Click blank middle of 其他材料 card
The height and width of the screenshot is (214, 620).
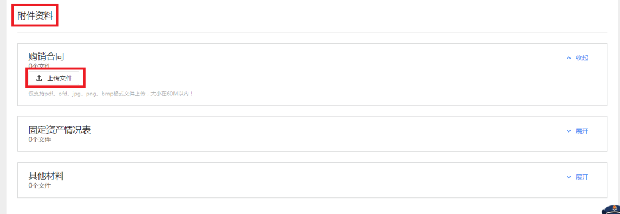(316, 180)
